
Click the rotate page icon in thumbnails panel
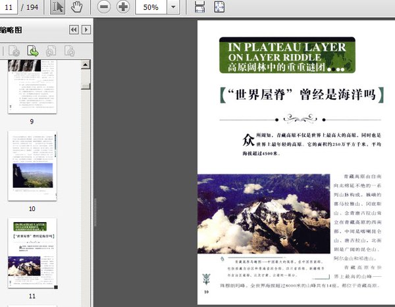(x=51, y=50)
